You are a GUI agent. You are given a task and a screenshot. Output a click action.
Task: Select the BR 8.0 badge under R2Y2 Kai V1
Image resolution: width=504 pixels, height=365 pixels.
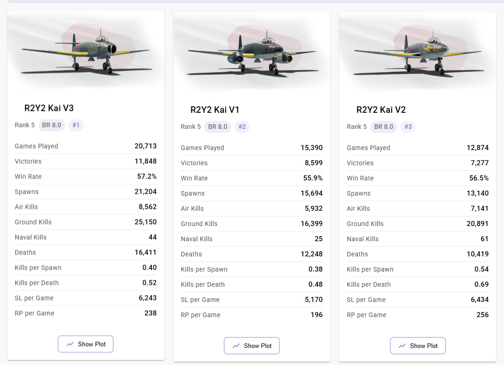point(218,127)
